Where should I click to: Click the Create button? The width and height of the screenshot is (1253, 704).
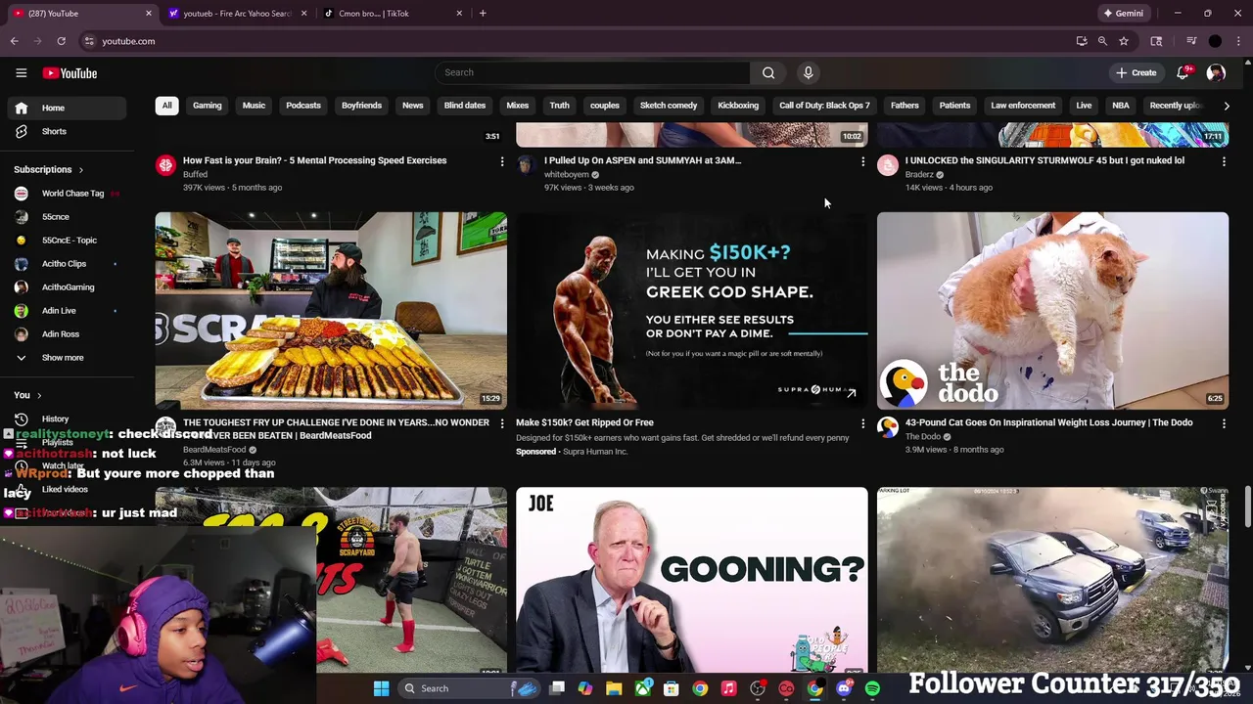pyautogui.click(x=1136, y=72)
